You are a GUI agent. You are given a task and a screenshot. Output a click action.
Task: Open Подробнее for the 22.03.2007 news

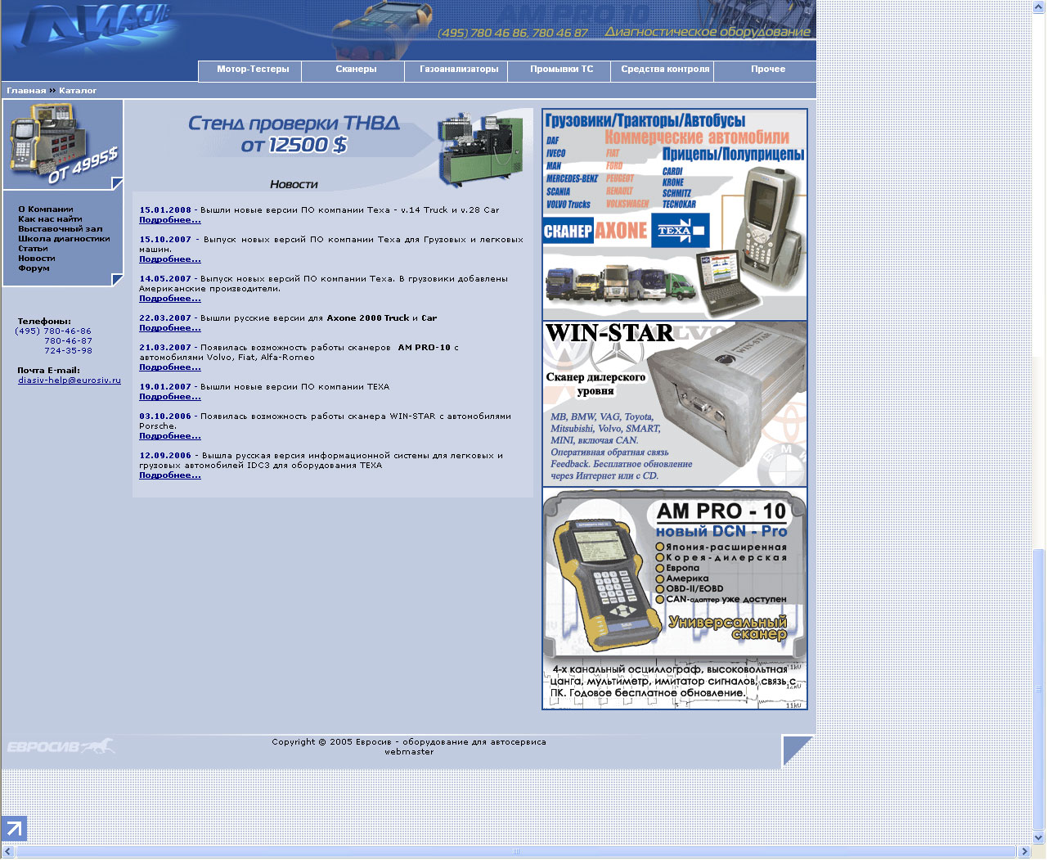tap(170, 328)
